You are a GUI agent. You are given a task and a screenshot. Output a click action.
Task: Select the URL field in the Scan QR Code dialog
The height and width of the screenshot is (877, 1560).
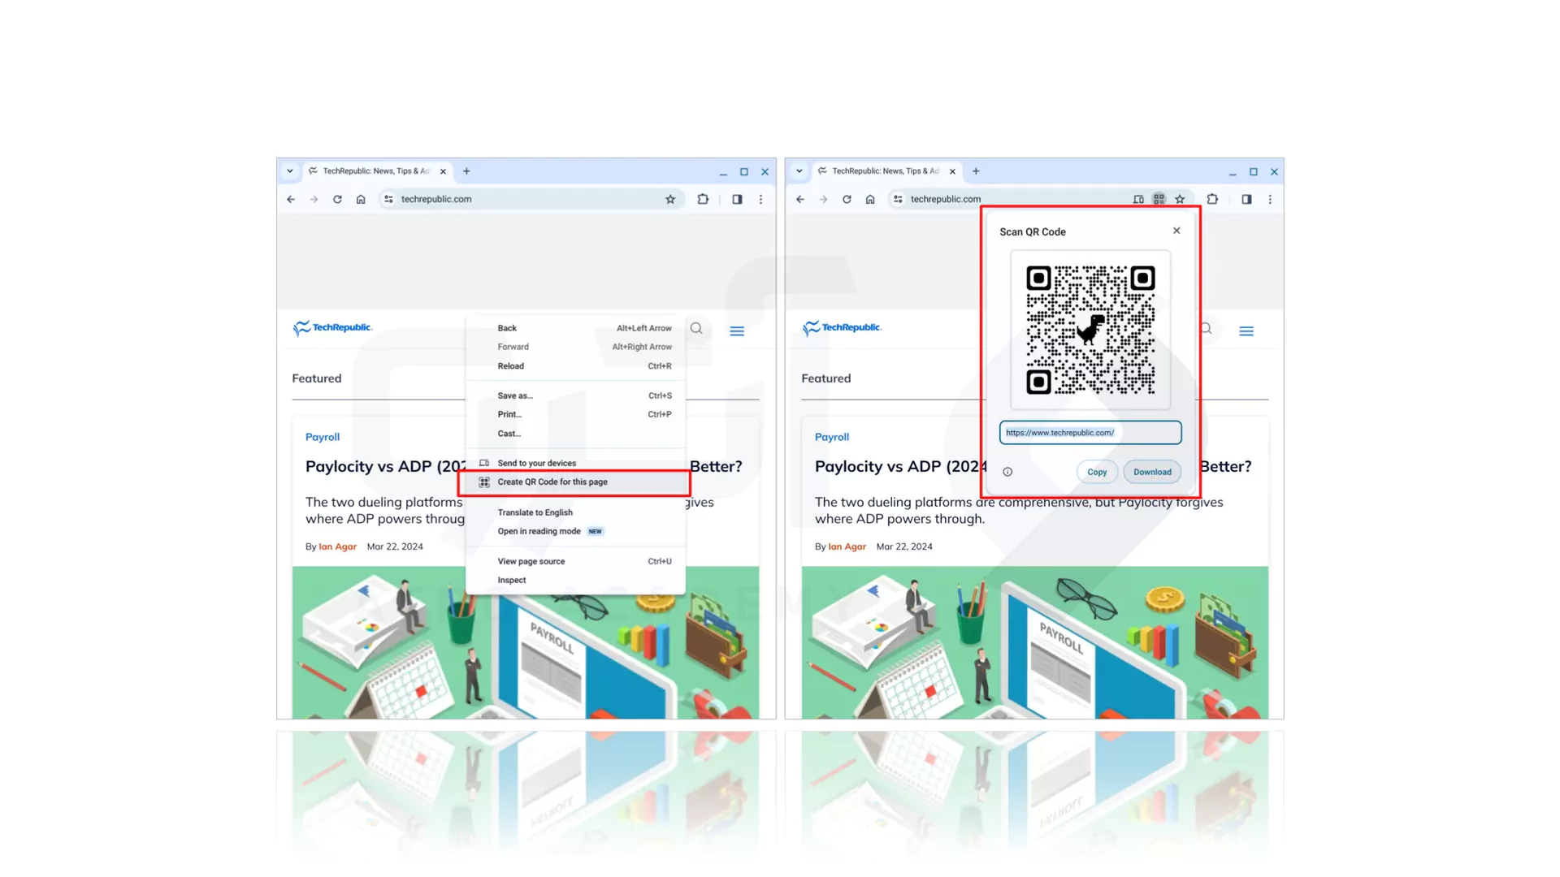pos(1090,432)
